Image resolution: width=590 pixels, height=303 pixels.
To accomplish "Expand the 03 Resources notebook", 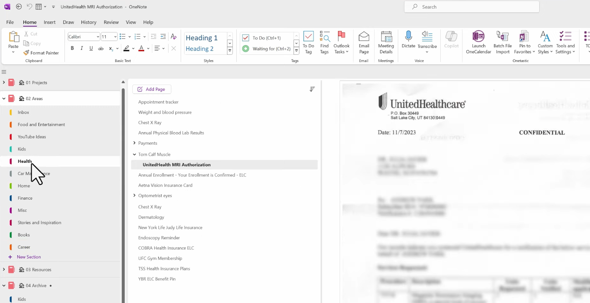I will click(x=4, y=269).
